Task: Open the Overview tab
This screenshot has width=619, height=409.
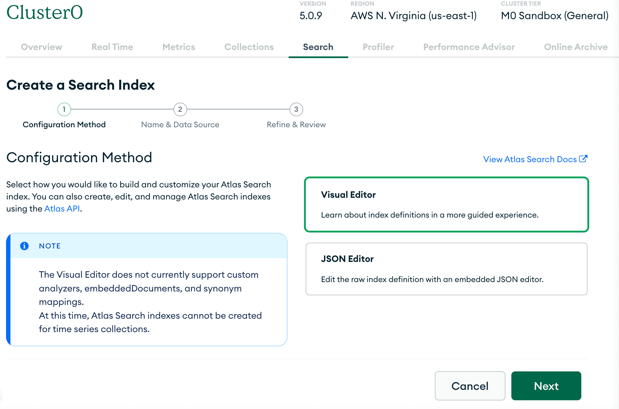Action: [41, 47]
